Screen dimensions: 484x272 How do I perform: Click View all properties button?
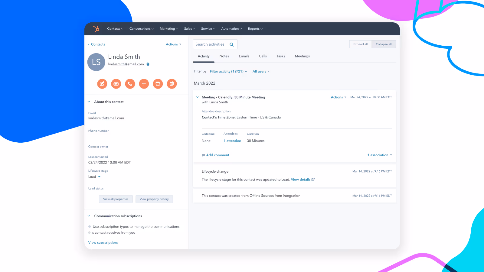tap(116, 199)
